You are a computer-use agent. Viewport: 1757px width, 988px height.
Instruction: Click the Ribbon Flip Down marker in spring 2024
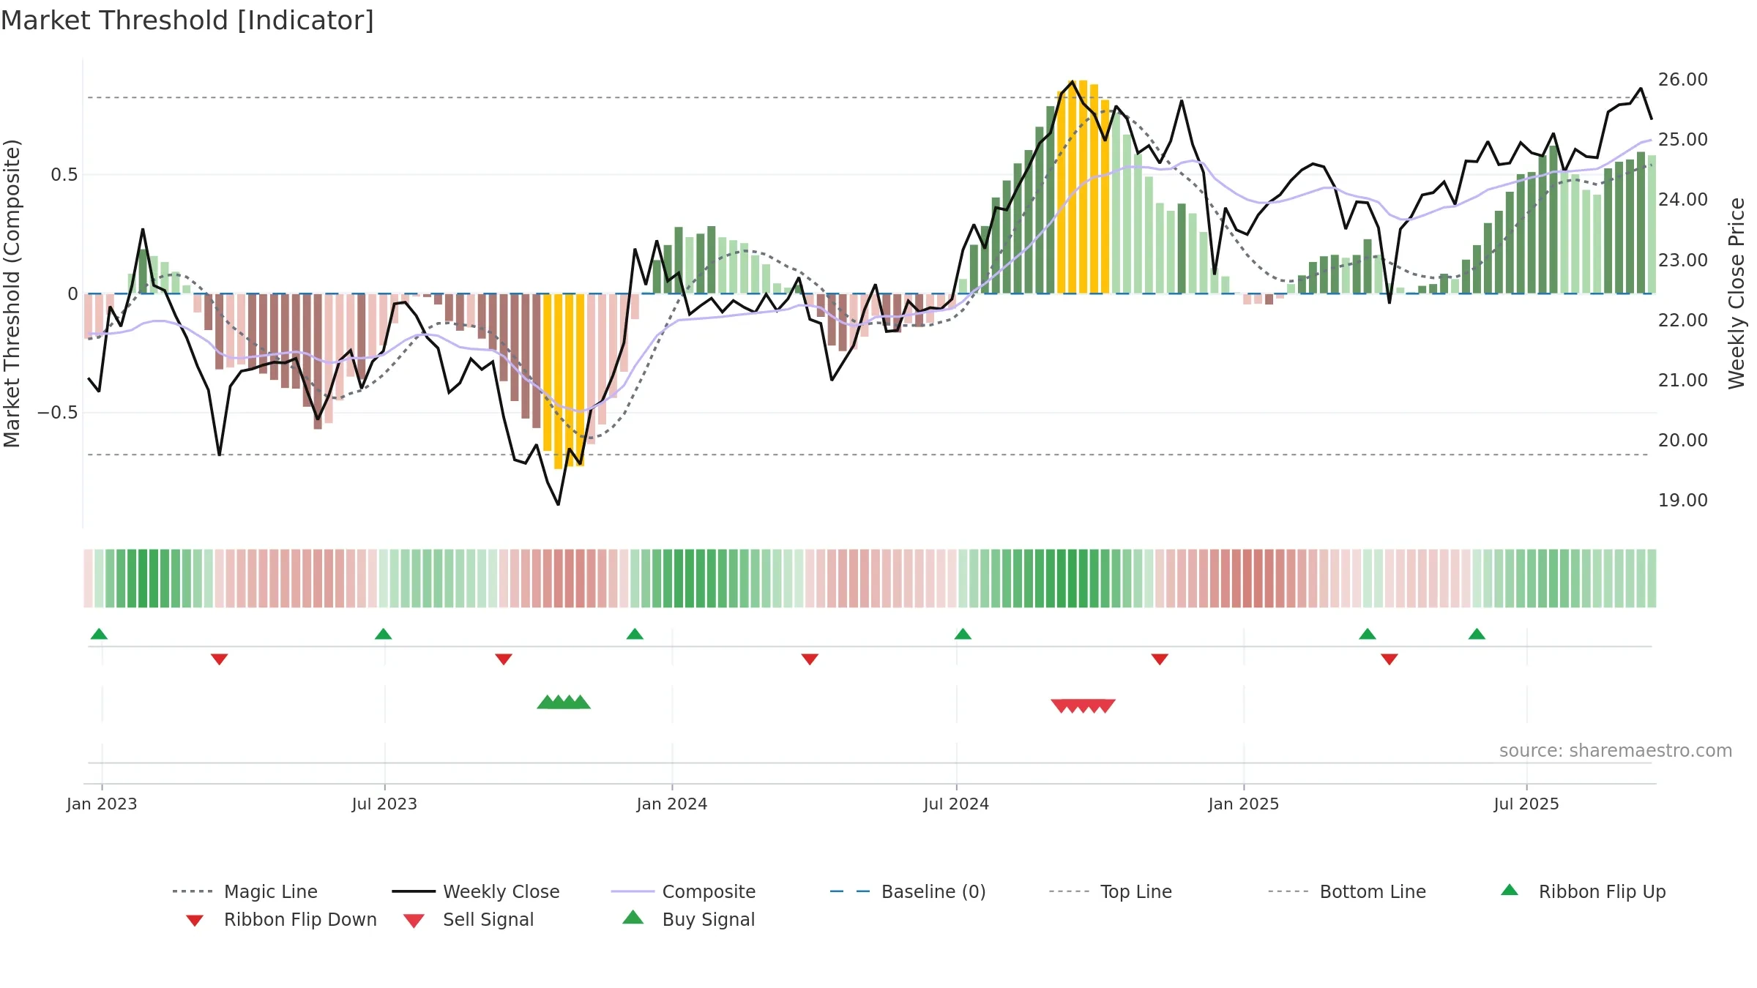point(810,659)
